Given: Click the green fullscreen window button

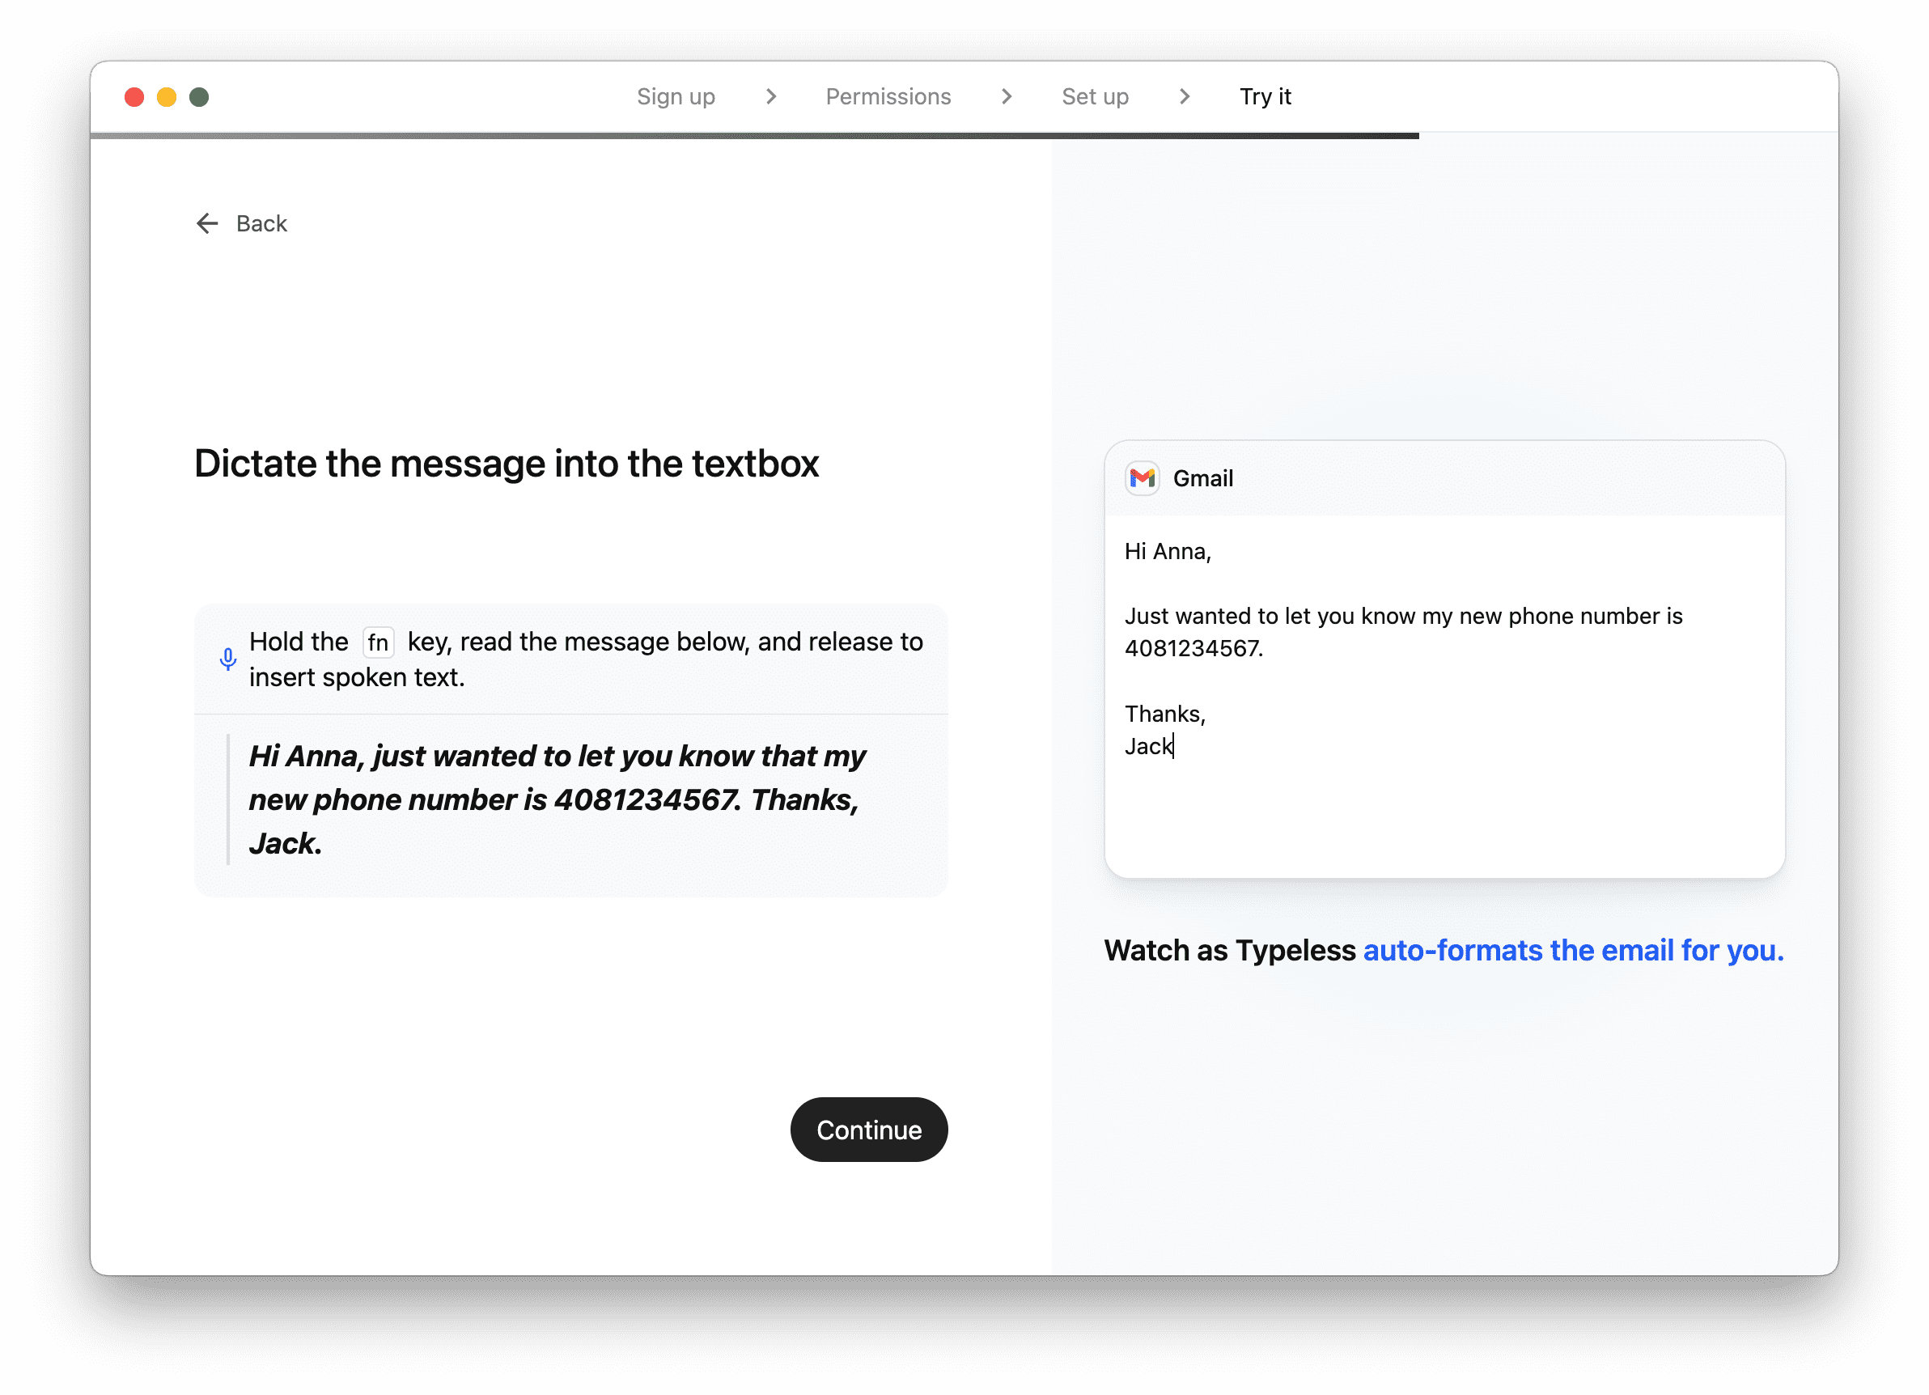Looking at the screenshot, I should click(x=199, y=97).
